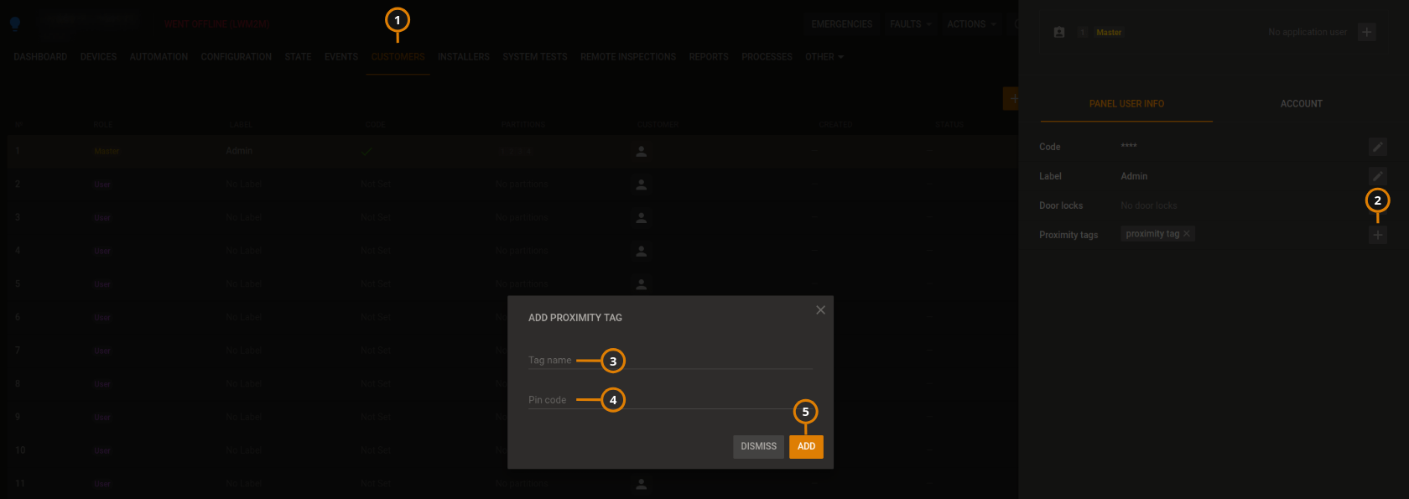This screenshot has height=499, width=1409.
Task: Click 'No partitions' in row 2
Action: point(522,185)
